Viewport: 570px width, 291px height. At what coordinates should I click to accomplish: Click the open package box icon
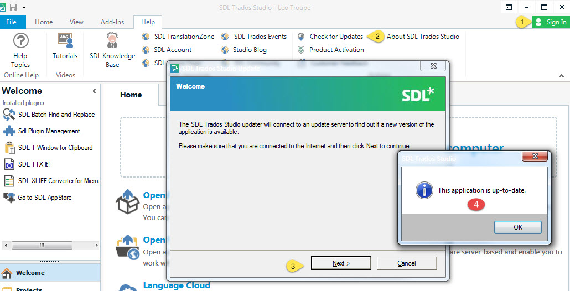(x=128, y=201)
